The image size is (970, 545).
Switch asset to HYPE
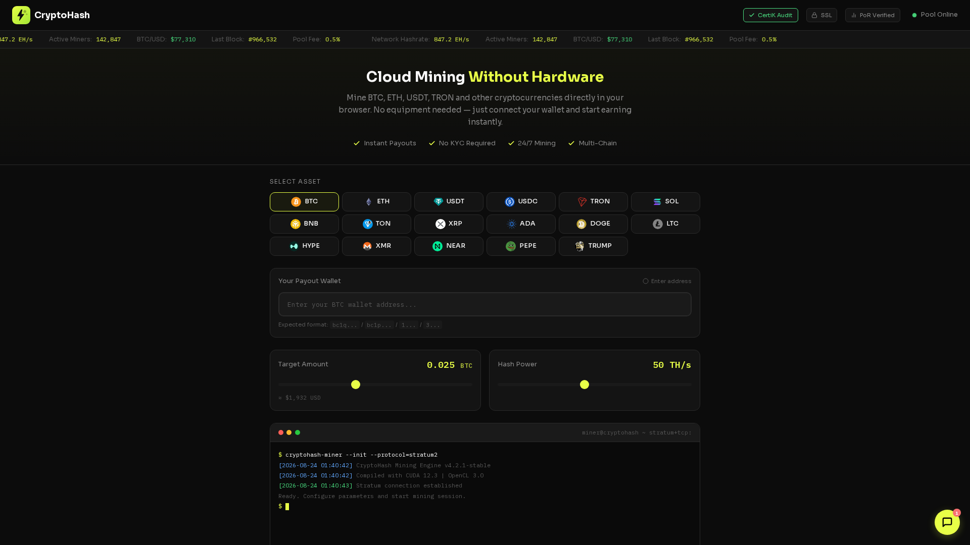tap(304, 246)
